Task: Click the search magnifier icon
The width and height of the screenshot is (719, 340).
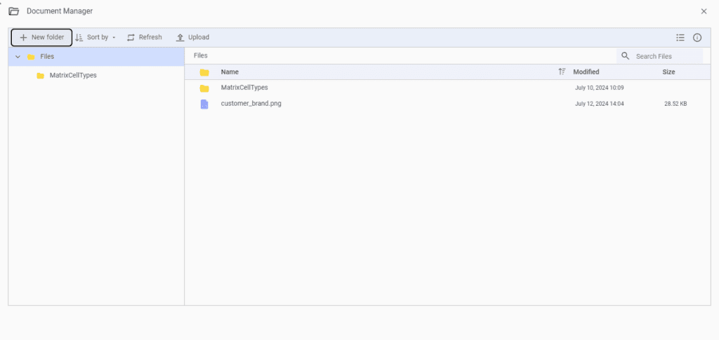Action: tap(625, 56)
